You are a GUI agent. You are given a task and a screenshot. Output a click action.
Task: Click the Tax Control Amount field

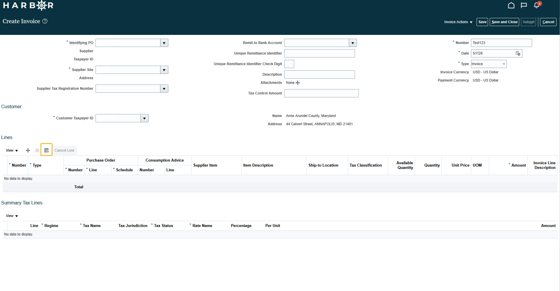321,93
